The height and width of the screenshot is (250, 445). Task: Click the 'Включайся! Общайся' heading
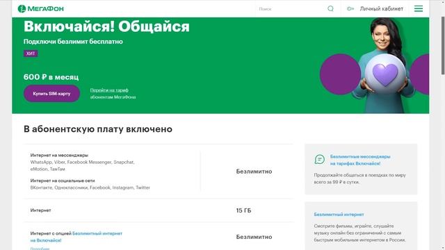[106, 26]
